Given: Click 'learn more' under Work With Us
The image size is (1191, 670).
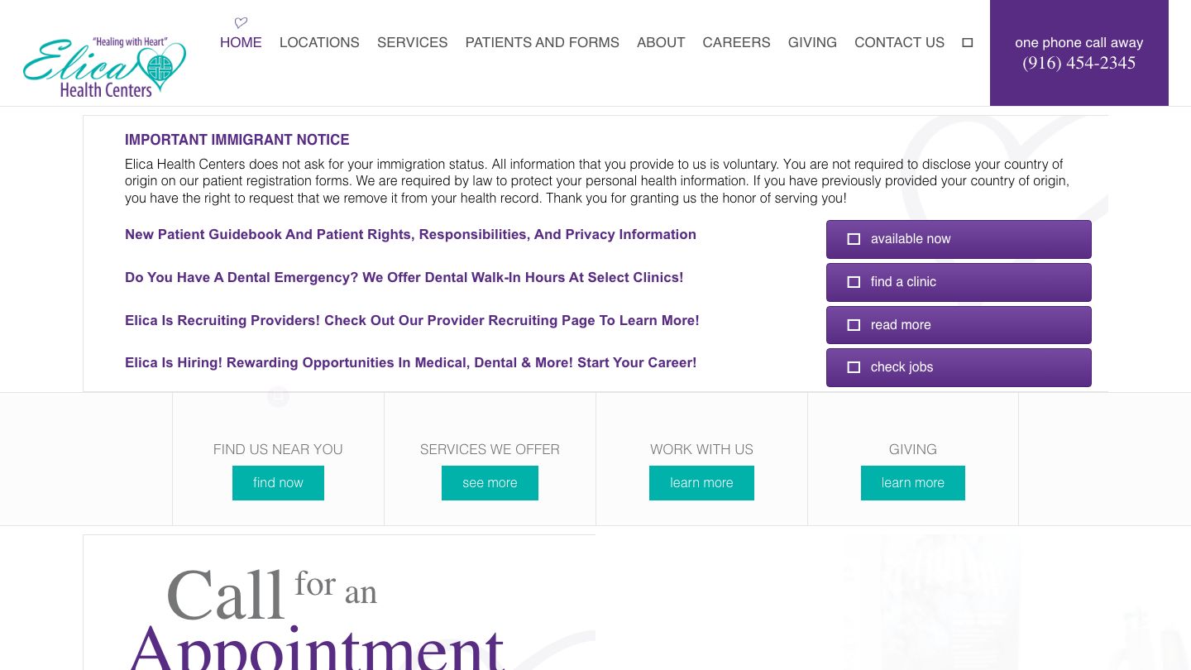Looking at the screenshot, I should (x=701, y=483).
